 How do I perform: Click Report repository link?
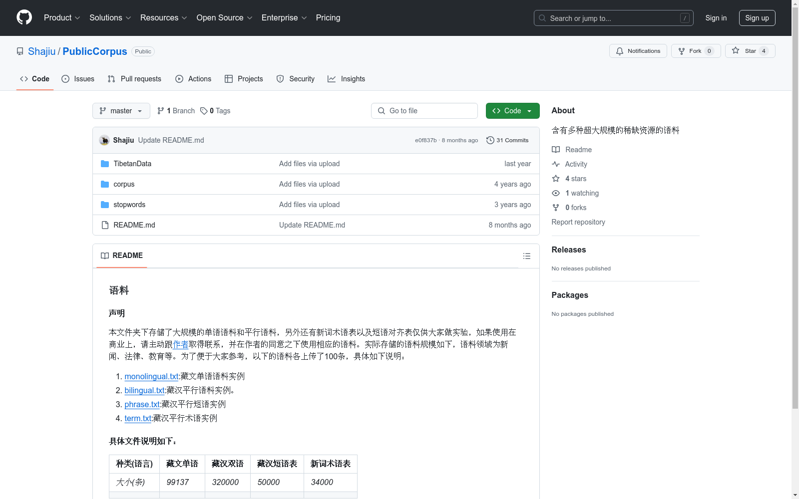pyautogui.click(x=578, y=222)
